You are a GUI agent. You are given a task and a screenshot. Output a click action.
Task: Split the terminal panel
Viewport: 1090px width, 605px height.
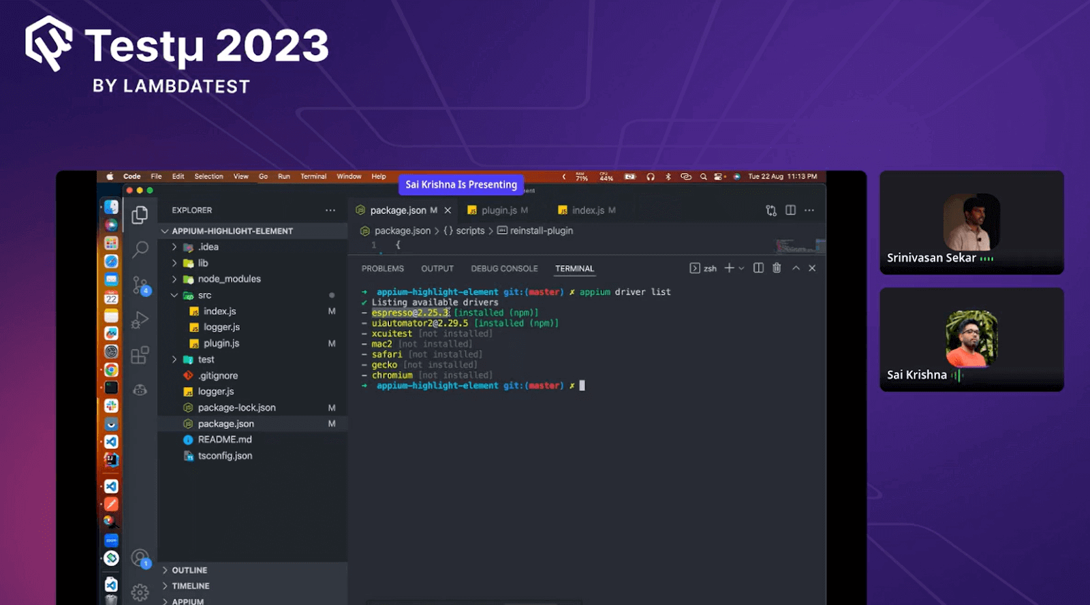[758, 268]
